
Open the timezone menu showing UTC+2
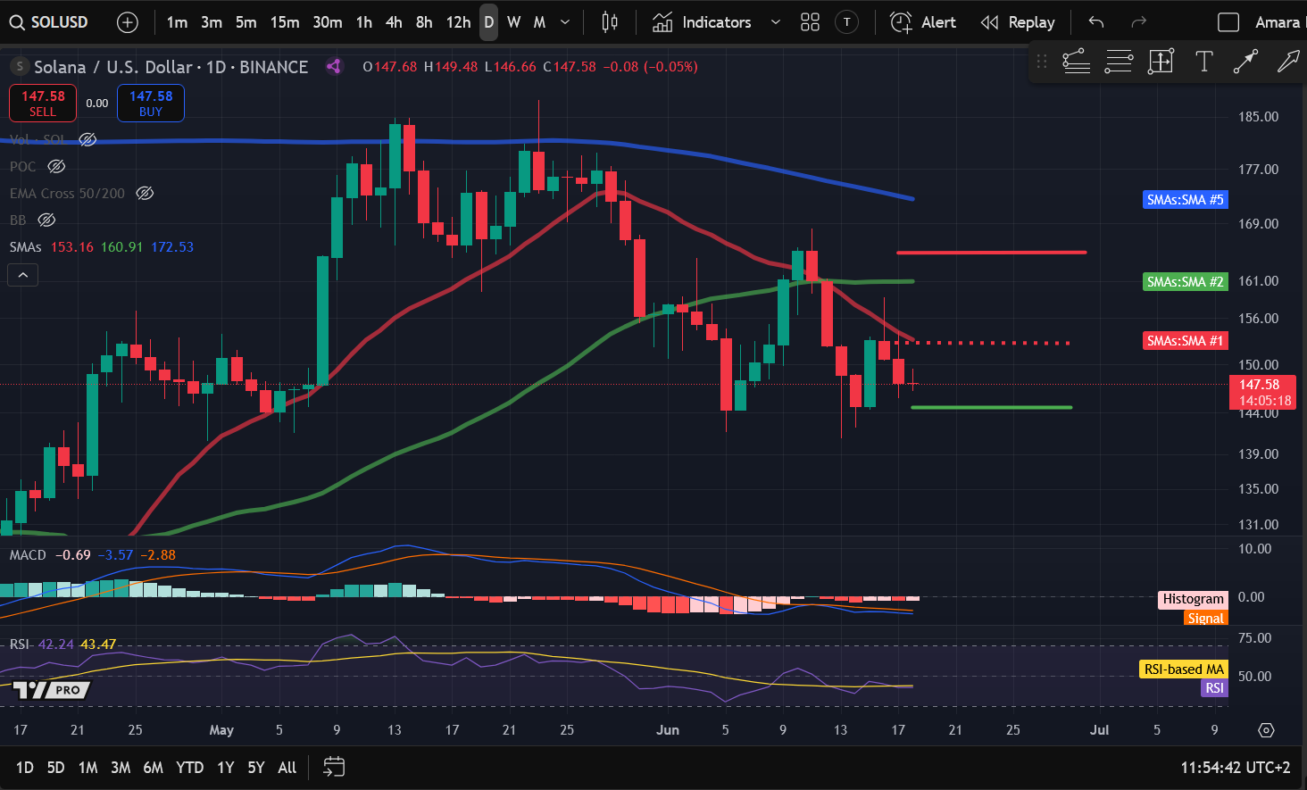(1236, 767)
